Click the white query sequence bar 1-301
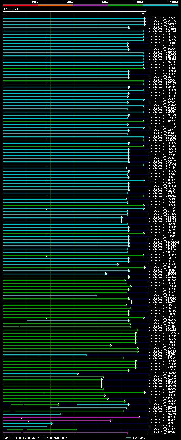Image resolution: width=181 pixels, height=440 pixels. pos(75,12)
